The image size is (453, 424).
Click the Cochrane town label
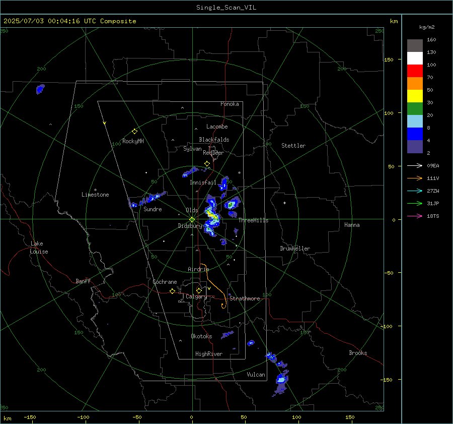[165, 282]
